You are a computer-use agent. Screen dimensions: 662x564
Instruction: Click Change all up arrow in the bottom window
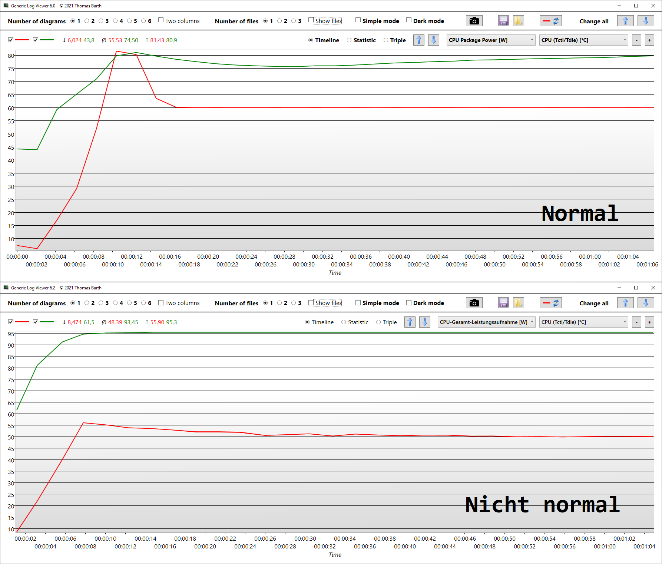625,303
